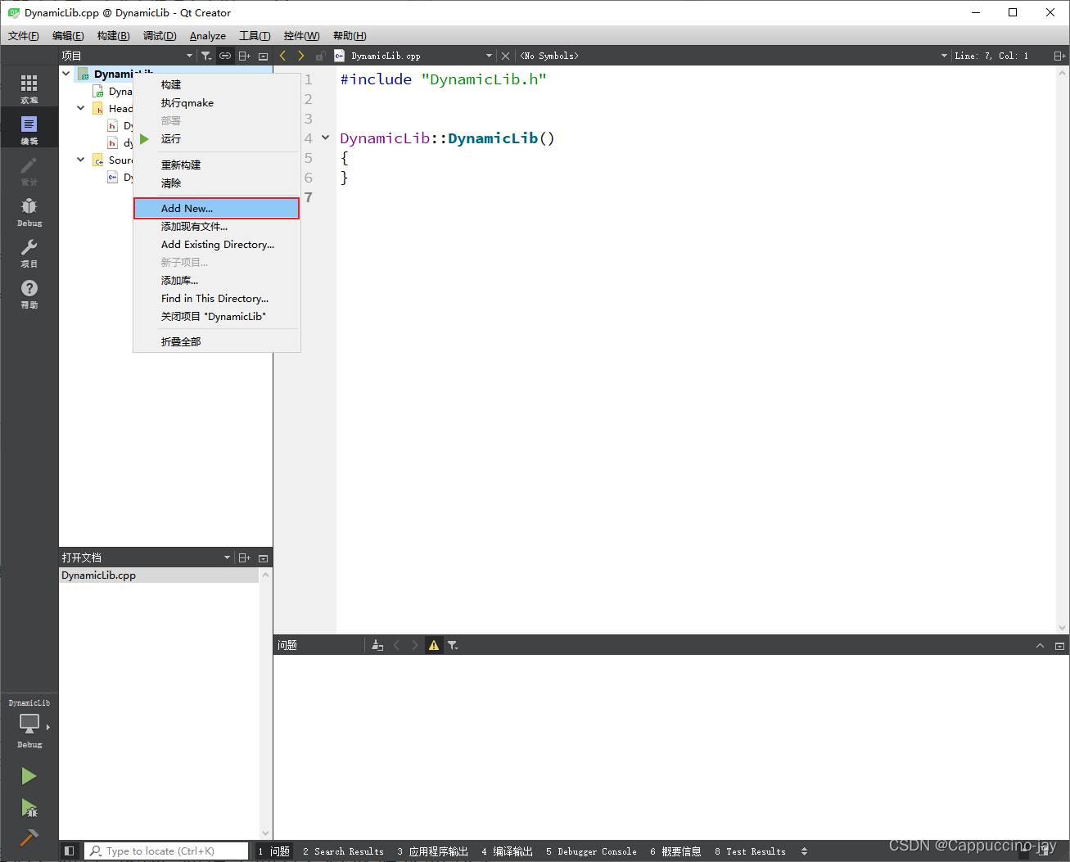Click the green Run button in sidebar
Image resolution: width=1070 pixels, height=862 pixels.
pos(29,775)
